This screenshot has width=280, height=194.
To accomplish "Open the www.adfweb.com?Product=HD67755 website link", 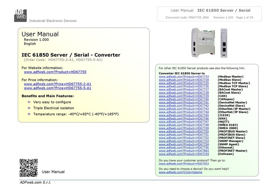I will [x=55, y=72].
